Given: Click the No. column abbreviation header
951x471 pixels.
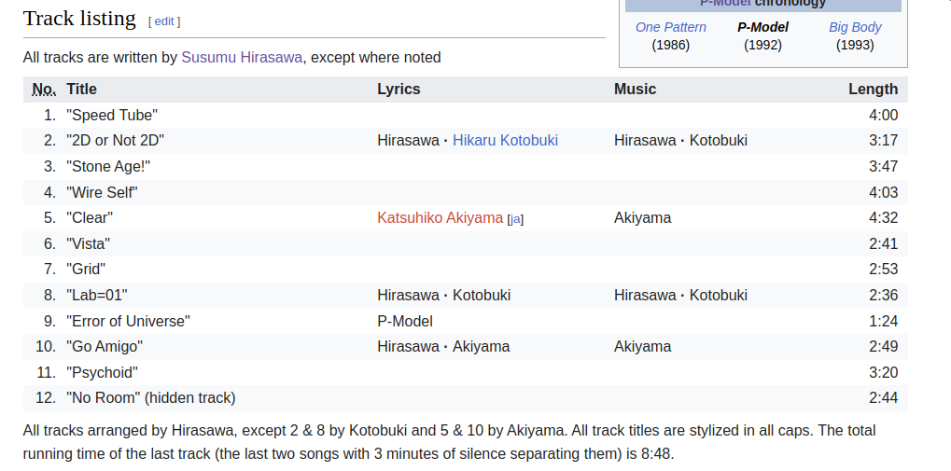Looking at the screenshot, I should (x=44, y=90).
